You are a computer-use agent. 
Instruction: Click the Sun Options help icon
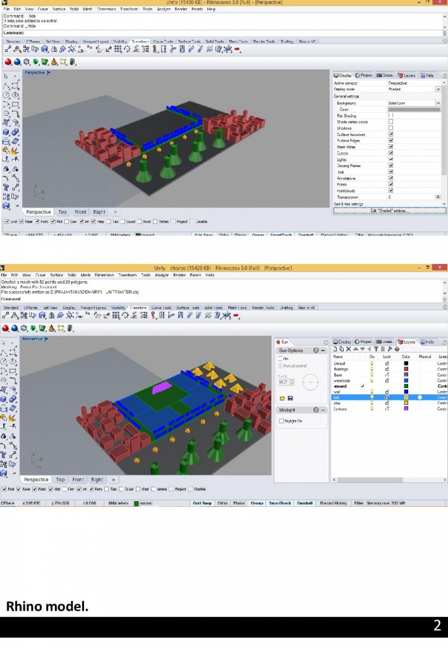315,350
